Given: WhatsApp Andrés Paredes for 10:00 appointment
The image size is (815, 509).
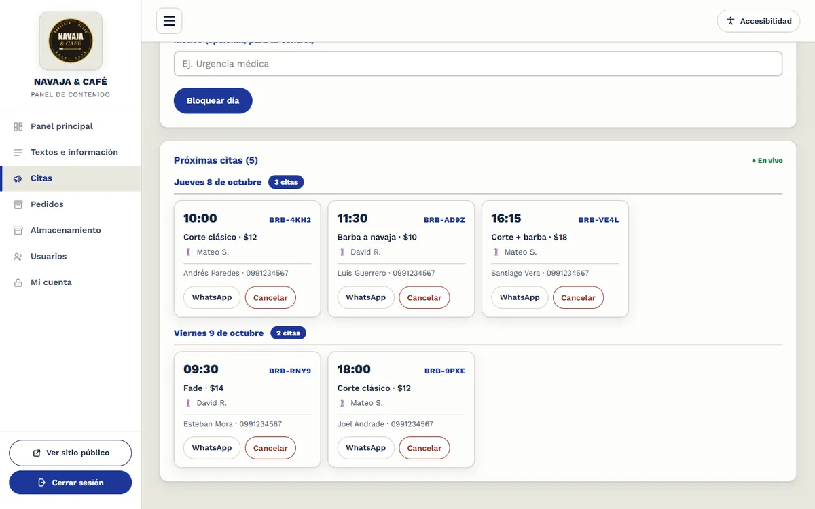Looking at the screenshot, I should tap(212, 297).
